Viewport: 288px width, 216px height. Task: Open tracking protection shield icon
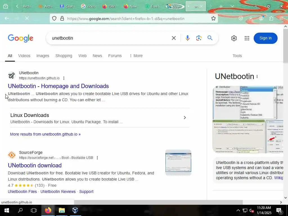(54, 18)
